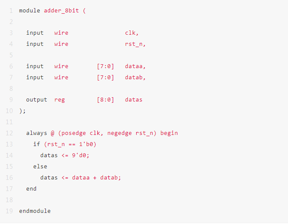
Task: Click the always keyword
Action: pos(36,133)
